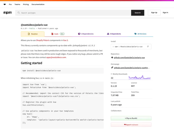The height and width of the screenshot is (129, 174).
Task: Click the Sign Up button
Action: tap(154, 13)
